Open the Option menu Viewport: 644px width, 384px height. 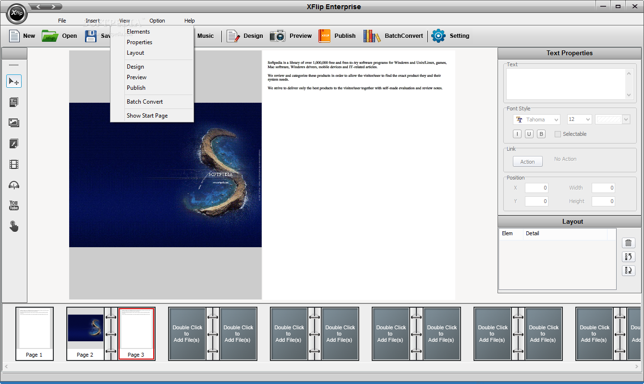157,21
